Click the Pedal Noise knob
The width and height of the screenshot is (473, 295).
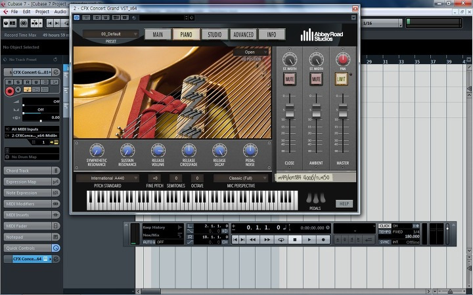pos(250,150)
